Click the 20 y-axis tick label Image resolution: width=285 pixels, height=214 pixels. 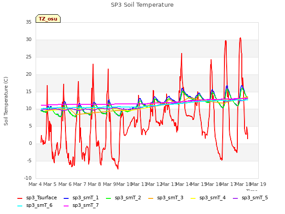point(28,74)
